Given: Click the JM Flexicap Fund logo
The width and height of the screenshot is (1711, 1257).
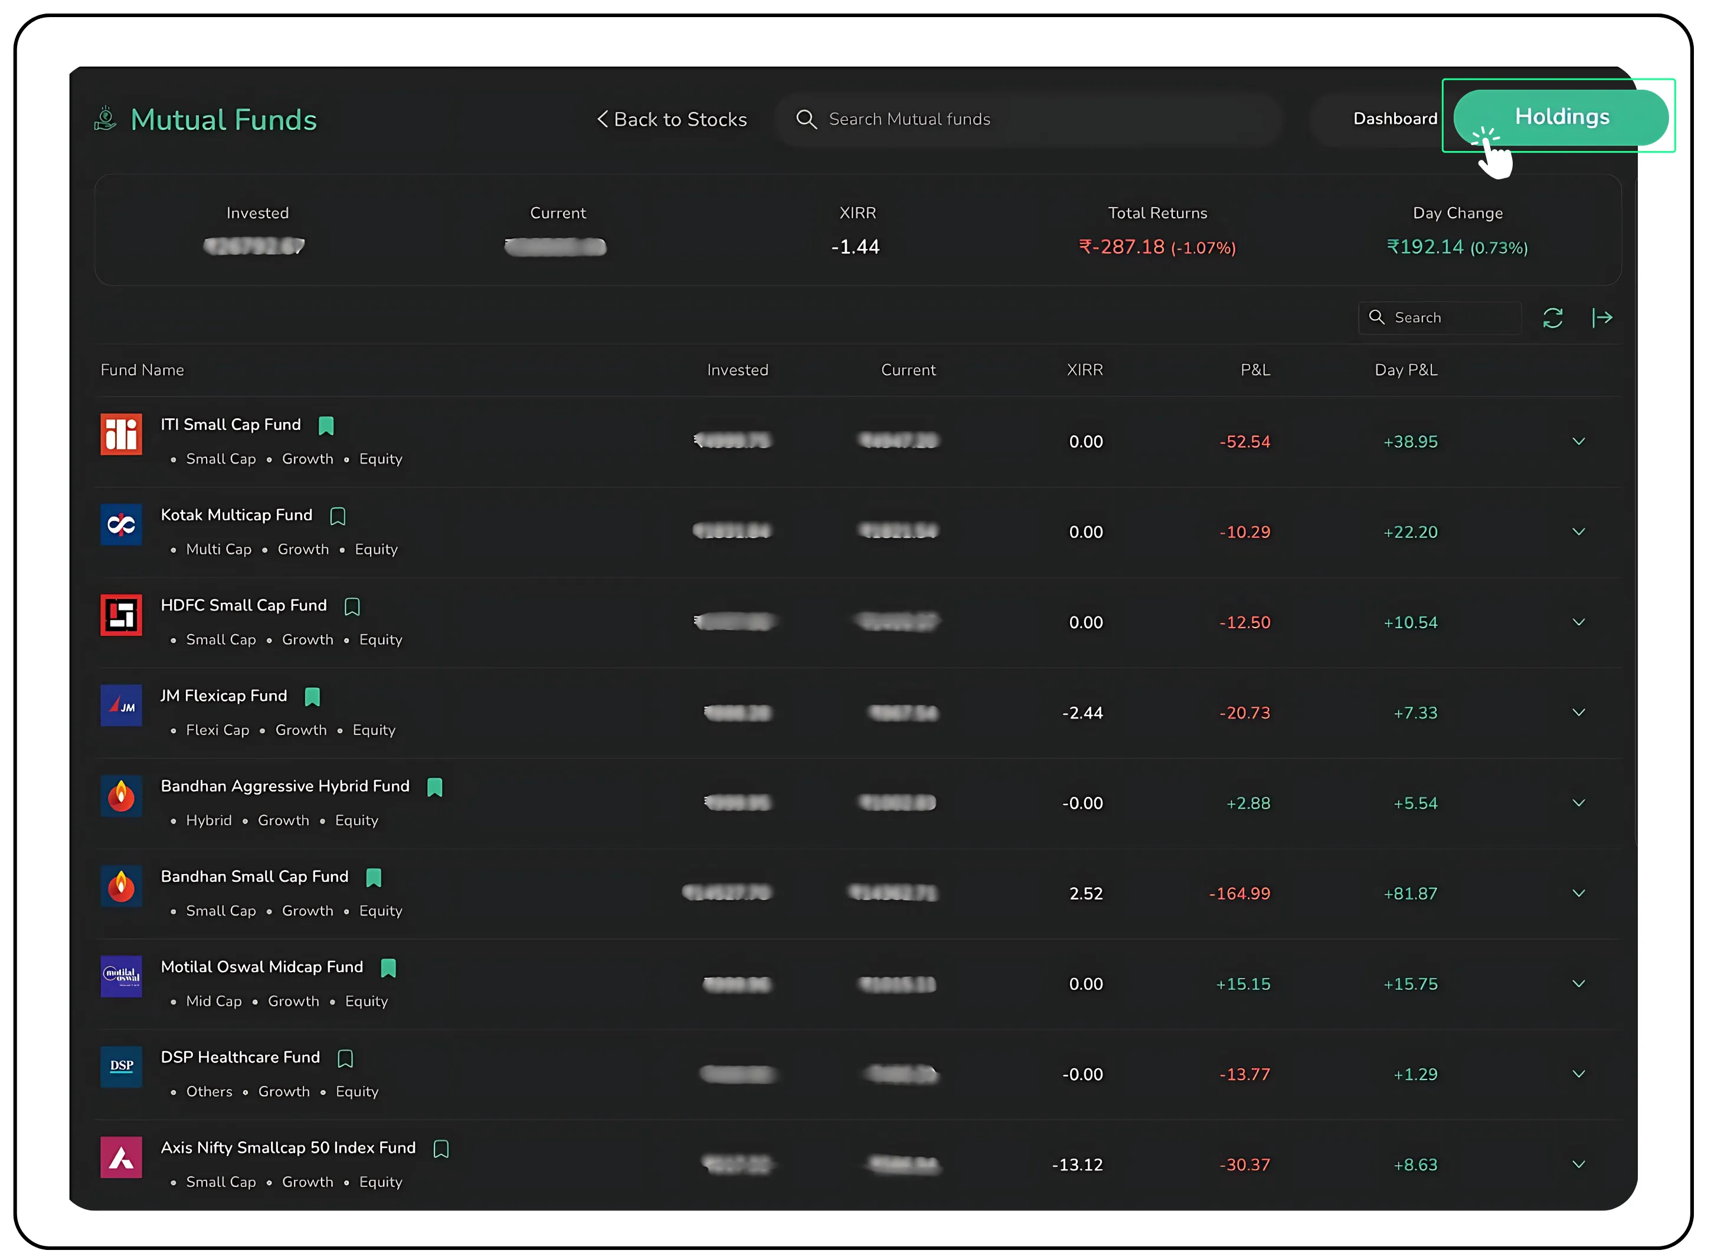Looking at the screenshot, I should (121, 706).
